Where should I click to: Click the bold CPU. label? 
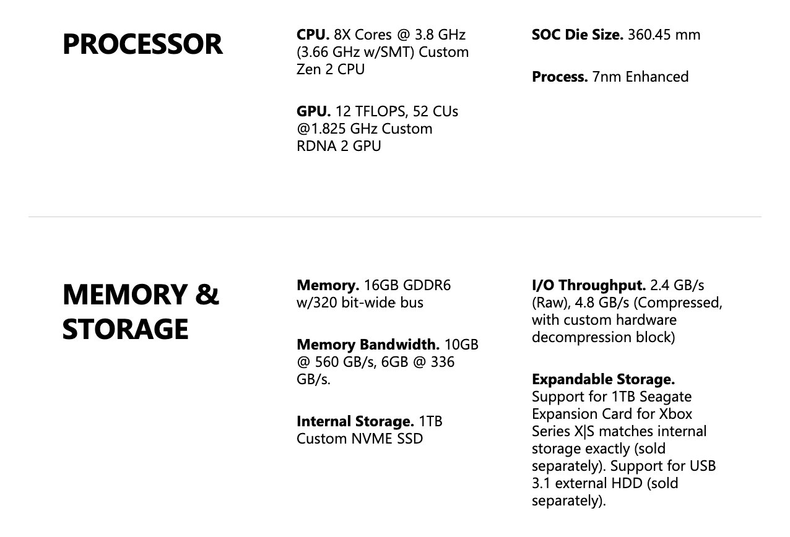[x=313, y=35]
